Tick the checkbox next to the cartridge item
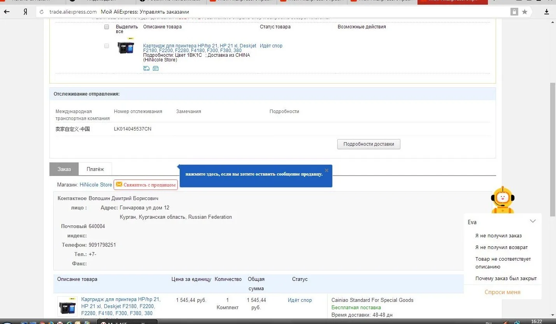The image size is (556, 324). pyautogui.click(x=107, y=46)
